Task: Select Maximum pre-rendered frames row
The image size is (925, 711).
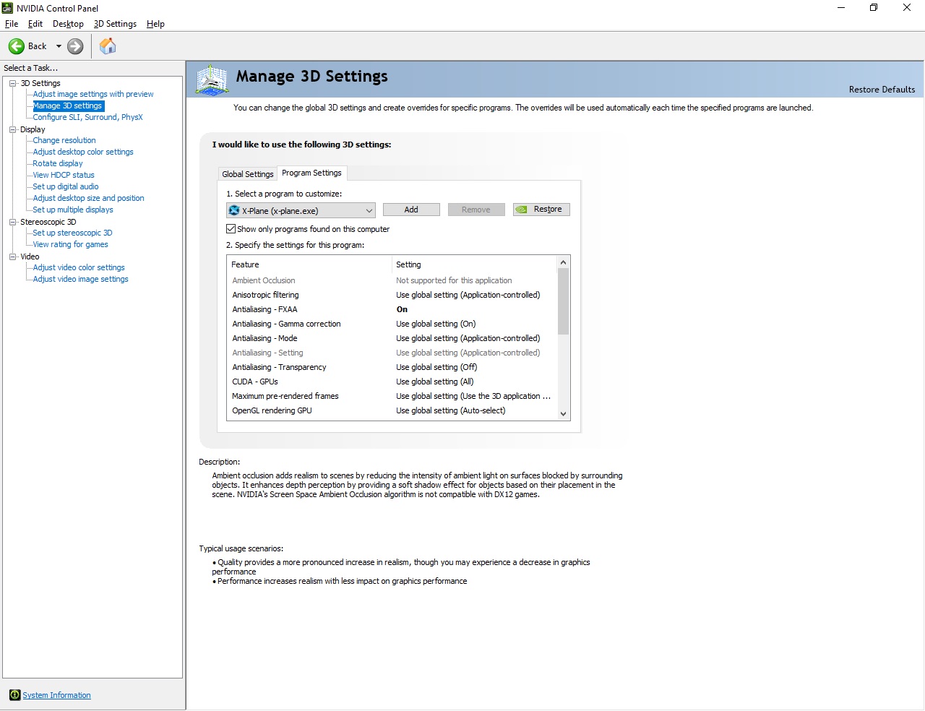Action: pyautogui.click(x=392, y=396)
